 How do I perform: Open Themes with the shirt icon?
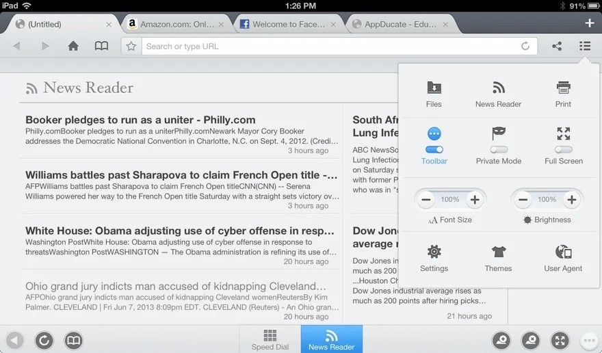tap(498, 252)
